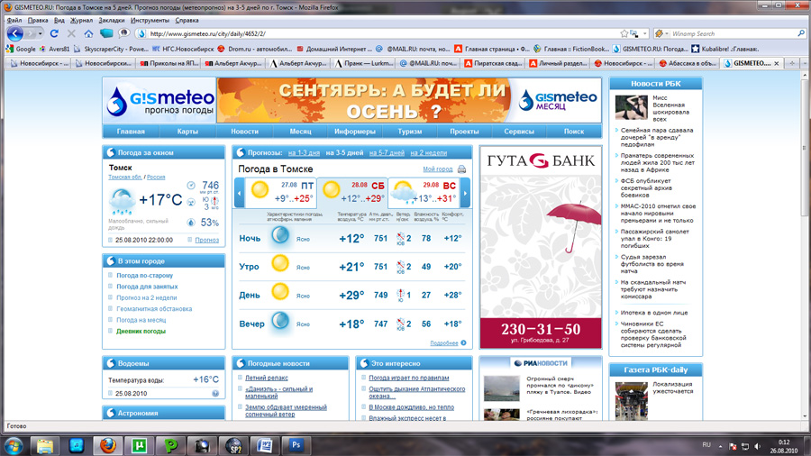List all tabs dropdown at tab bar end
The height and width of the screenshot is (456, 811).
click(805, 63)
